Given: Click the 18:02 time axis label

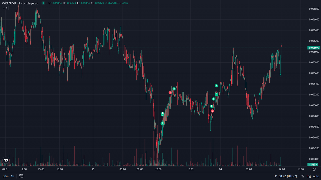Looking at the screenshot, I should (190, 169).
